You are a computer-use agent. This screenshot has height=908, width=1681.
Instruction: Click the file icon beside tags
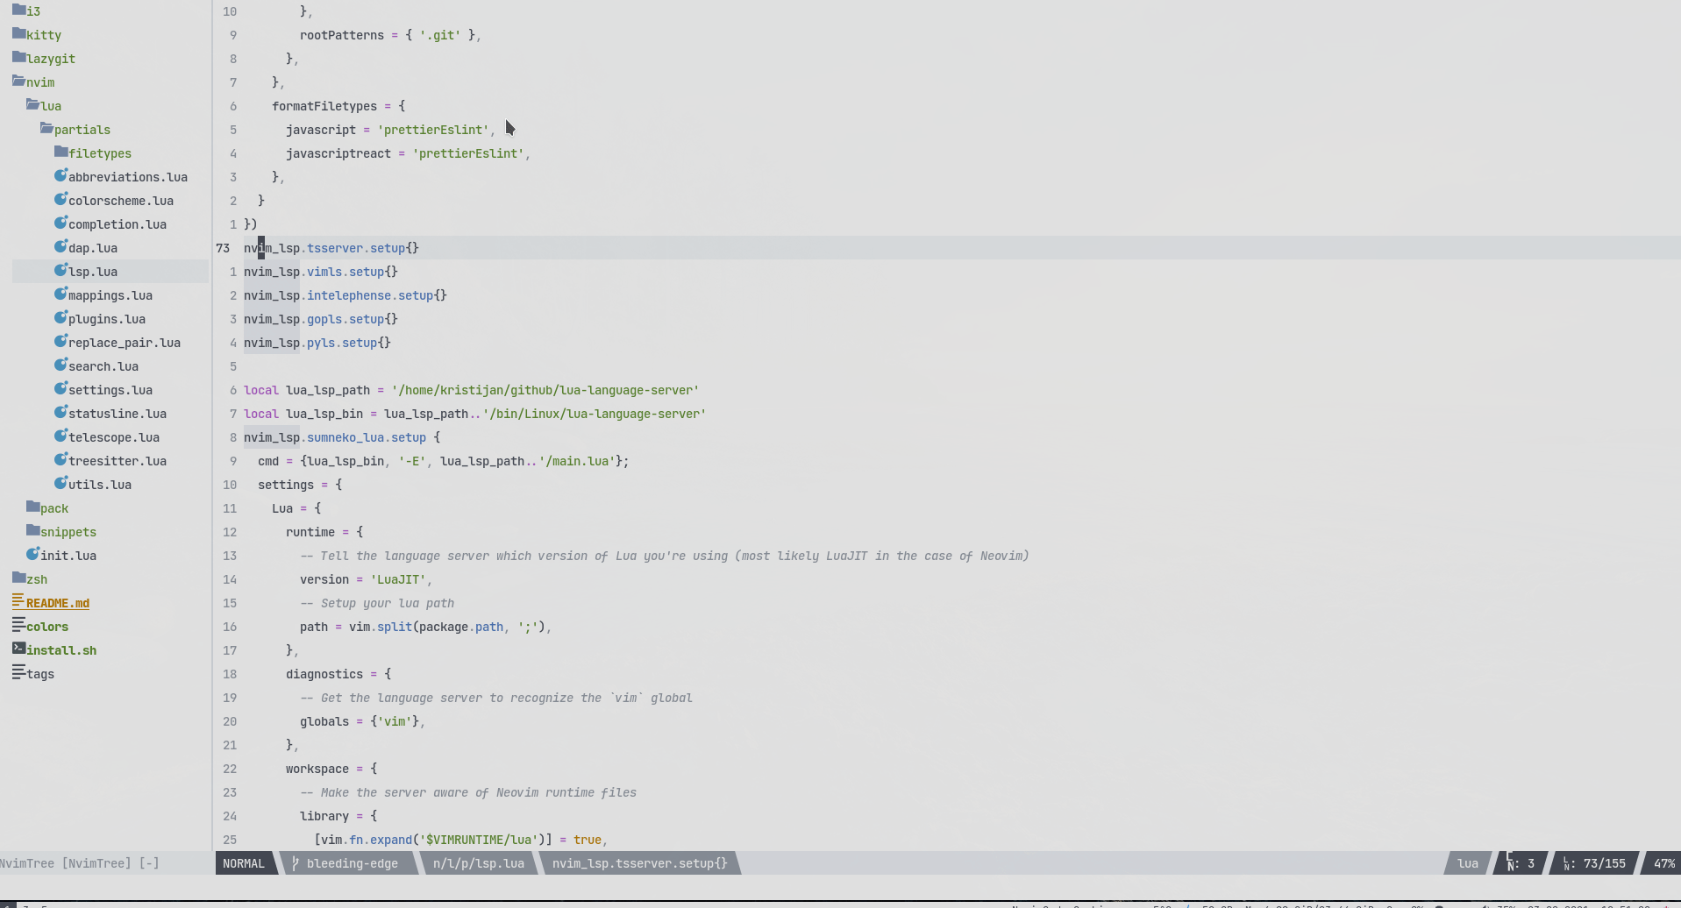coord(18,672)
